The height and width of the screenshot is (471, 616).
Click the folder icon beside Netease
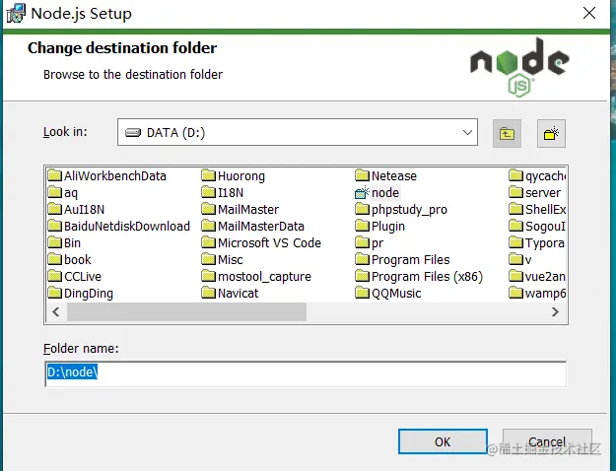(363, 175)
